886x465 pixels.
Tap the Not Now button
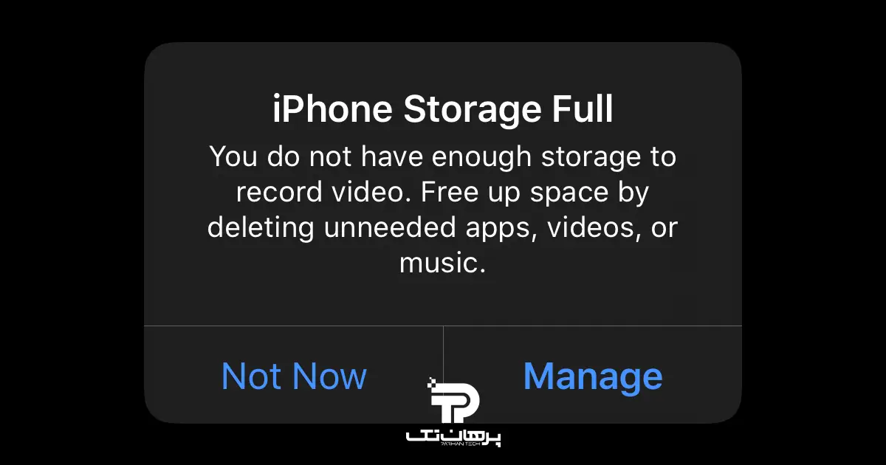(x=294, y=376)
